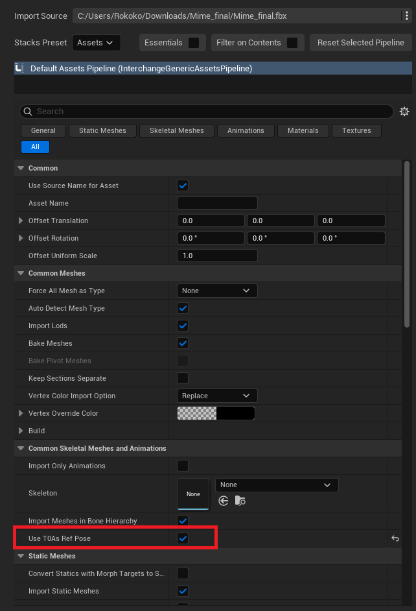Click the pipeline icon beside Default Assets Pipeline
This screenshot has height=611, width=416.
click(19, 68)
